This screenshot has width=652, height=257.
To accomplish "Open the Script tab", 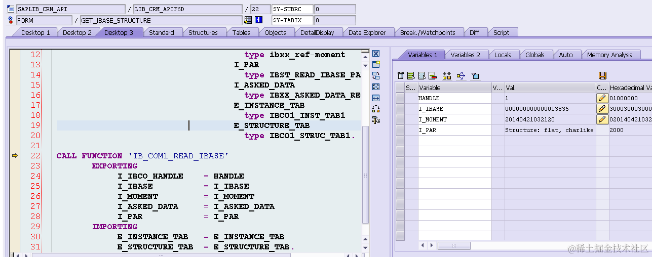I will pyautogui.click(x=502, y=32).
